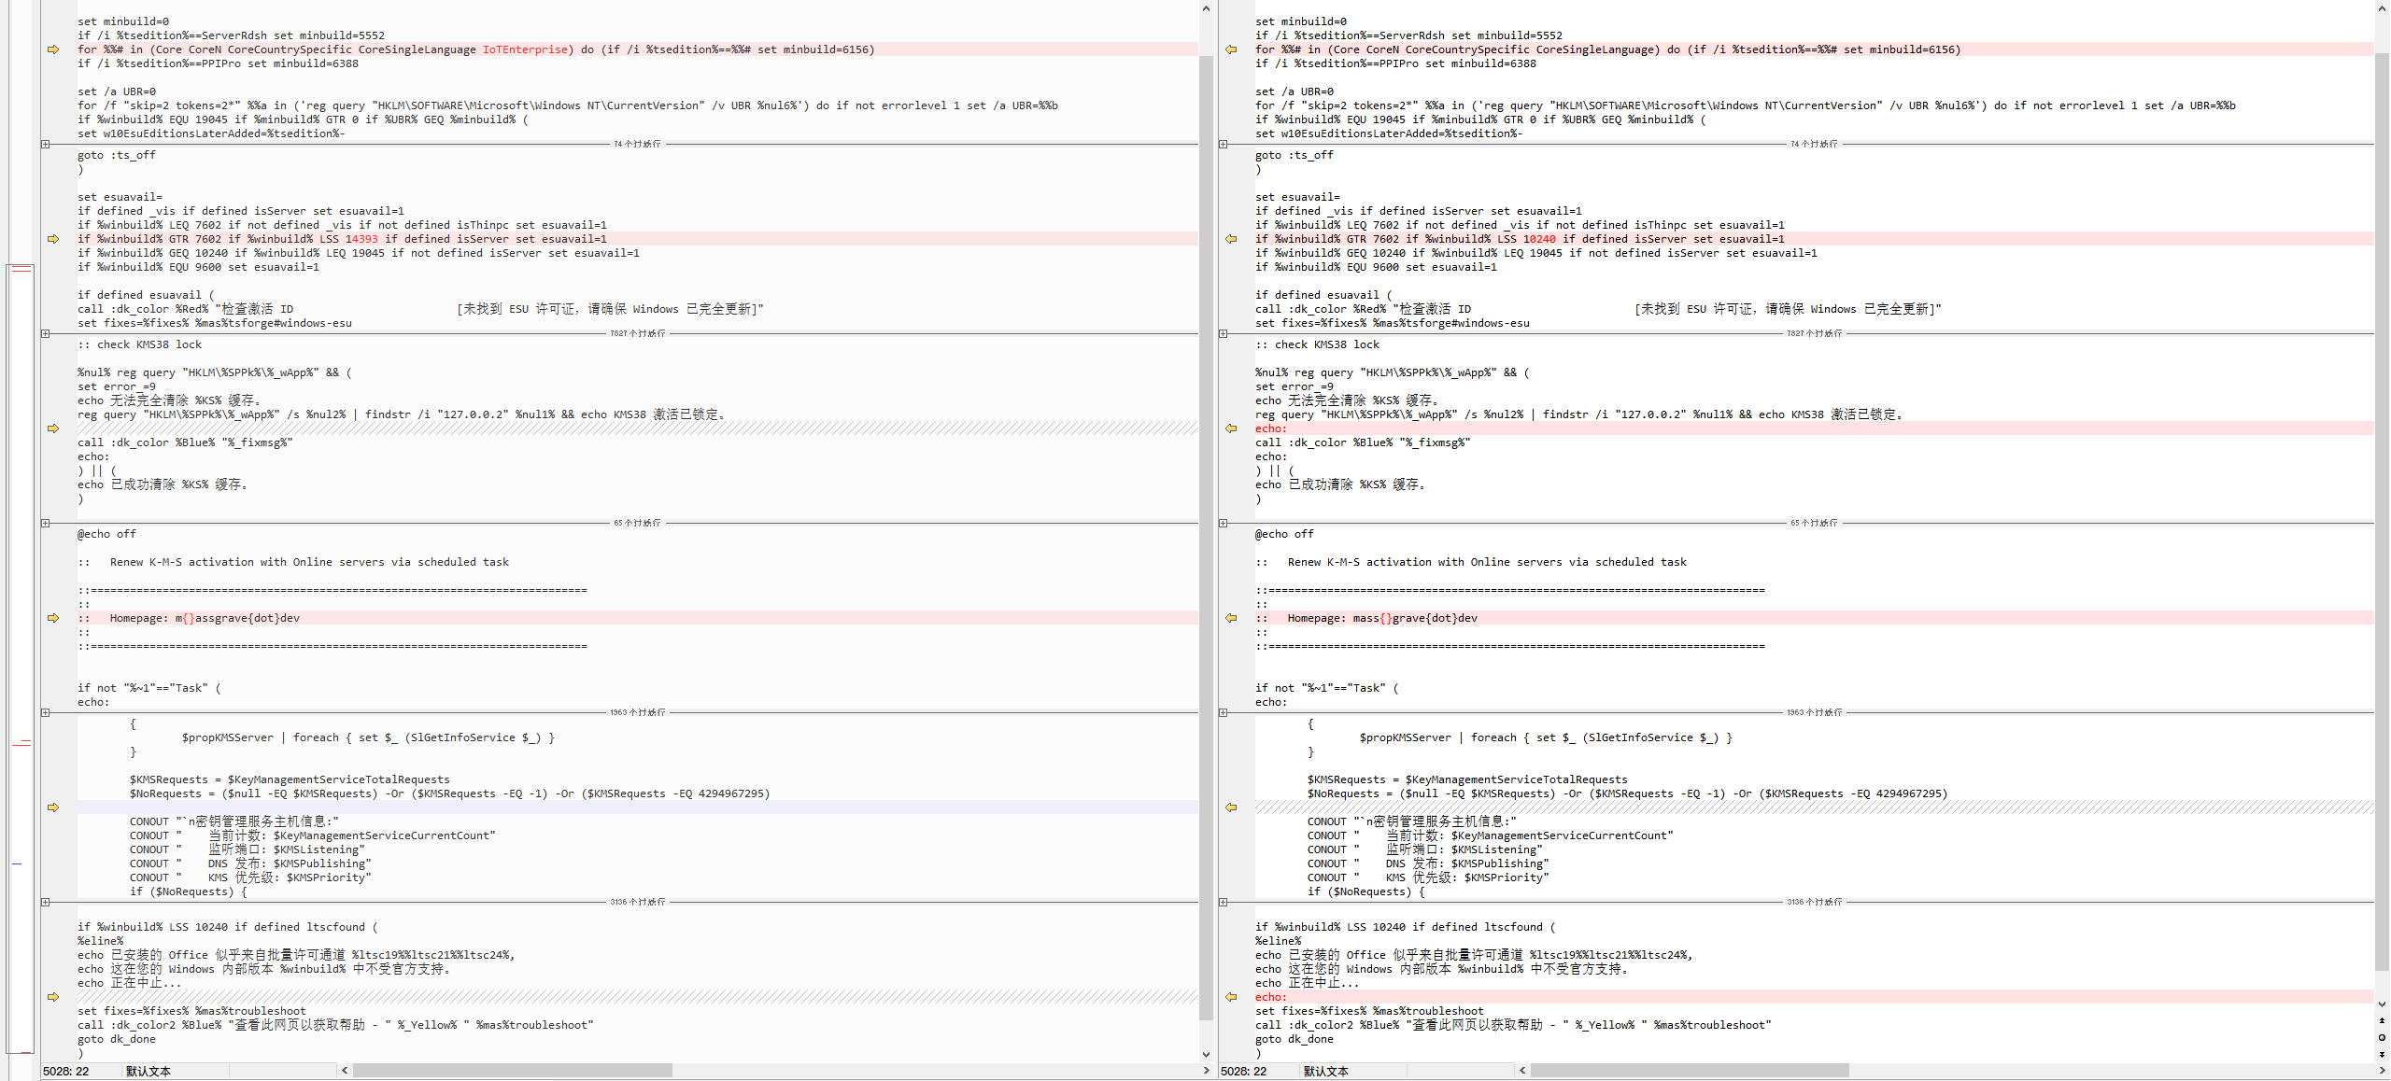Expand 74 collapsed lines in left pane
This screenshot has height=1081, width=2391.
45,144
